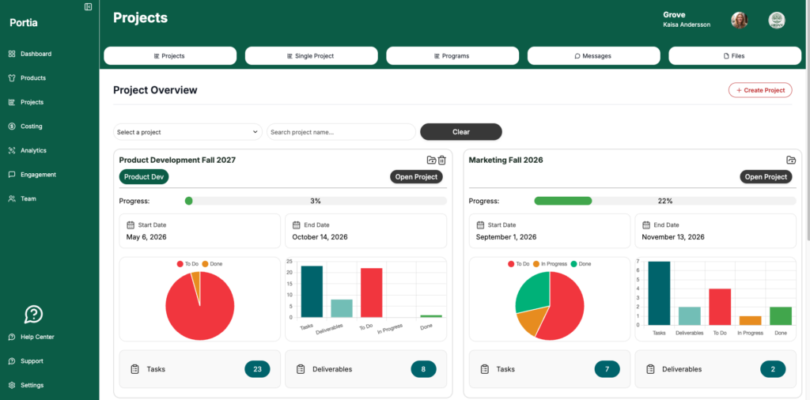Toggle Done legend in Marketing pie chart
This screenshot has width=810, height=400.
click(x=581, y=264)
